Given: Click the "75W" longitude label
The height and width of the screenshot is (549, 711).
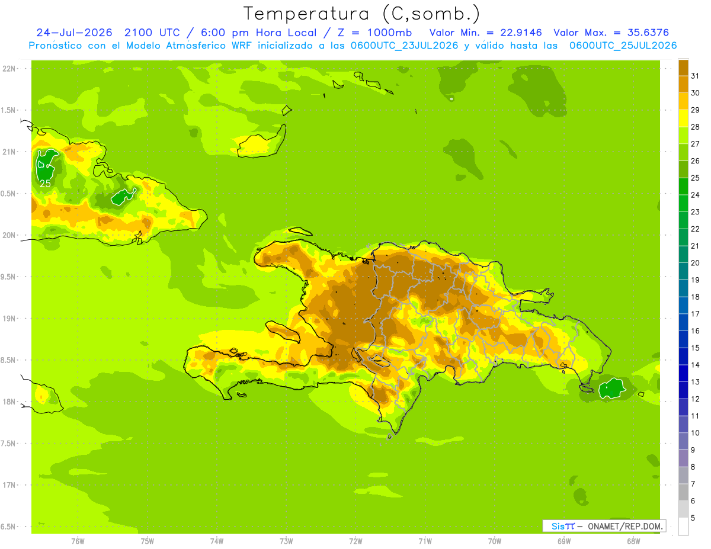Looking at the screenshot, I should (147, 541).
